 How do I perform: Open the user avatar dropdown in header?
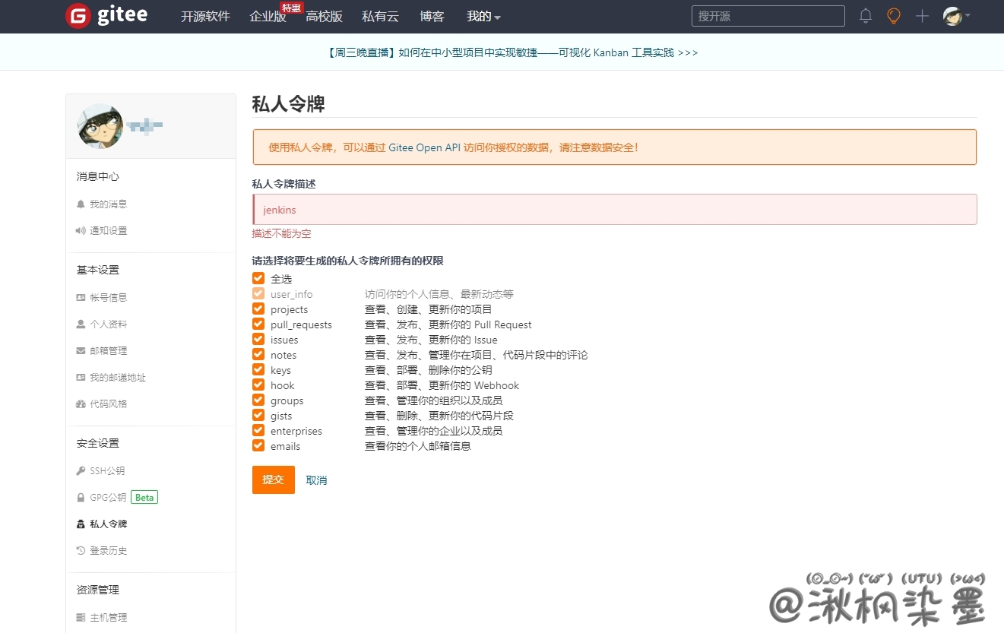pos(956,16)
